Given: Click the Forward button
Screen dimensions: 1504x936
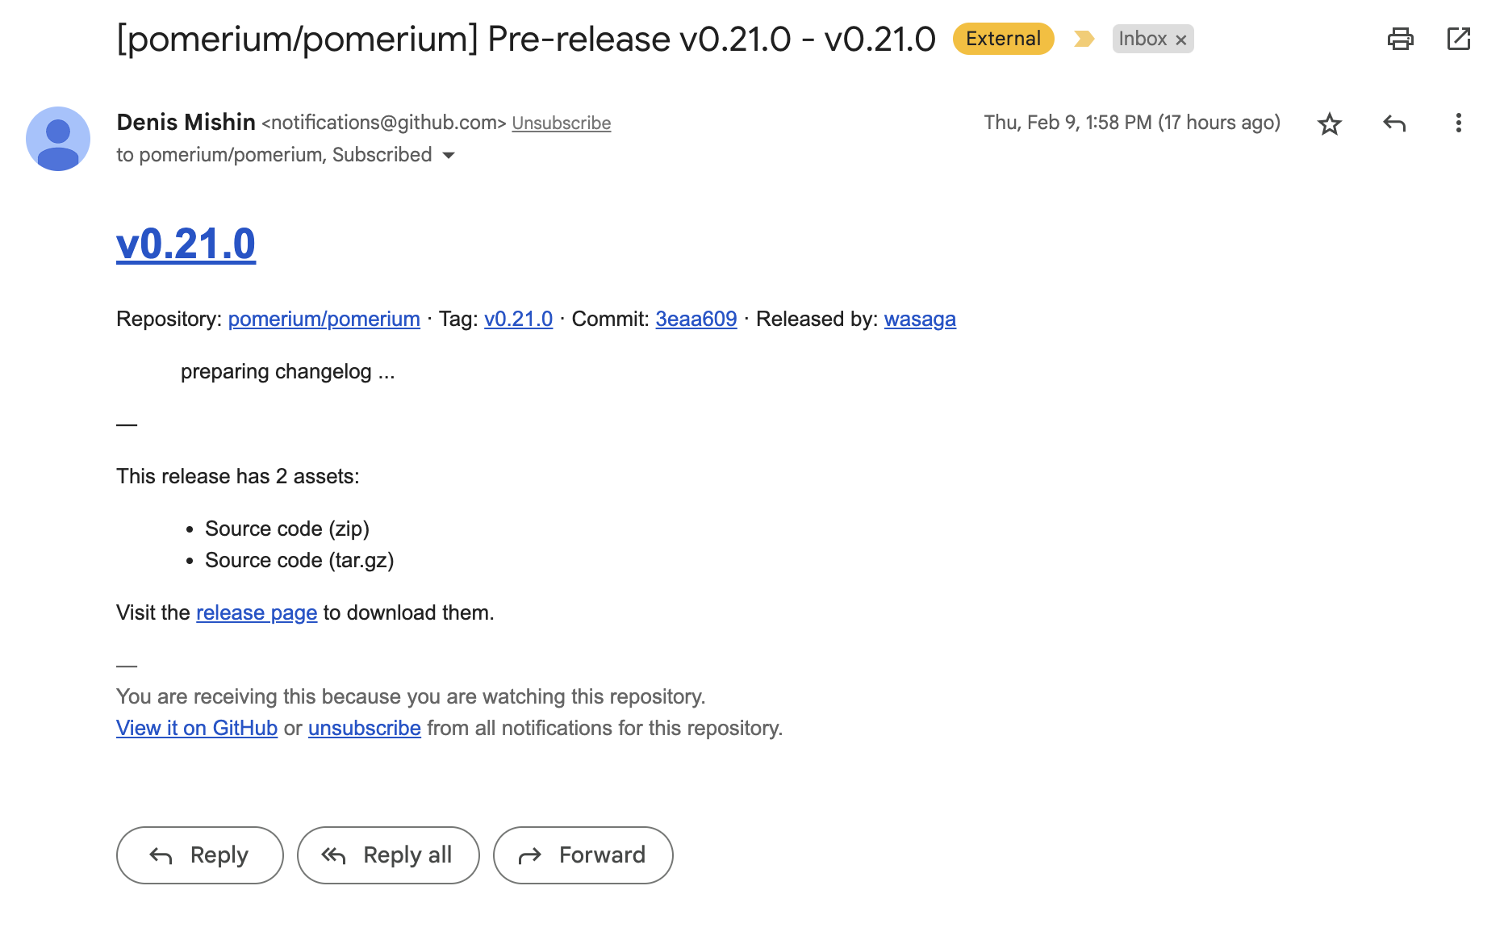Looking at the screenshot, I should [x=583, y=855].
